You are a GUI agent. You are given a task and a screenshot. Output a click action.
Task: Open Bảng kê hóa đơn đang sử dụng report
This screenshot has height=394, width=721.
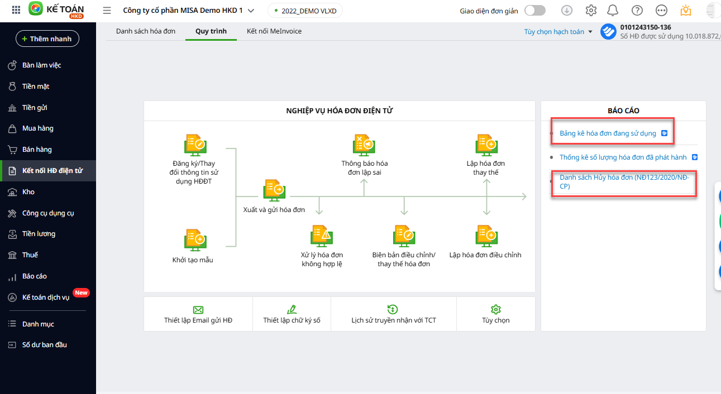[608, 133]
